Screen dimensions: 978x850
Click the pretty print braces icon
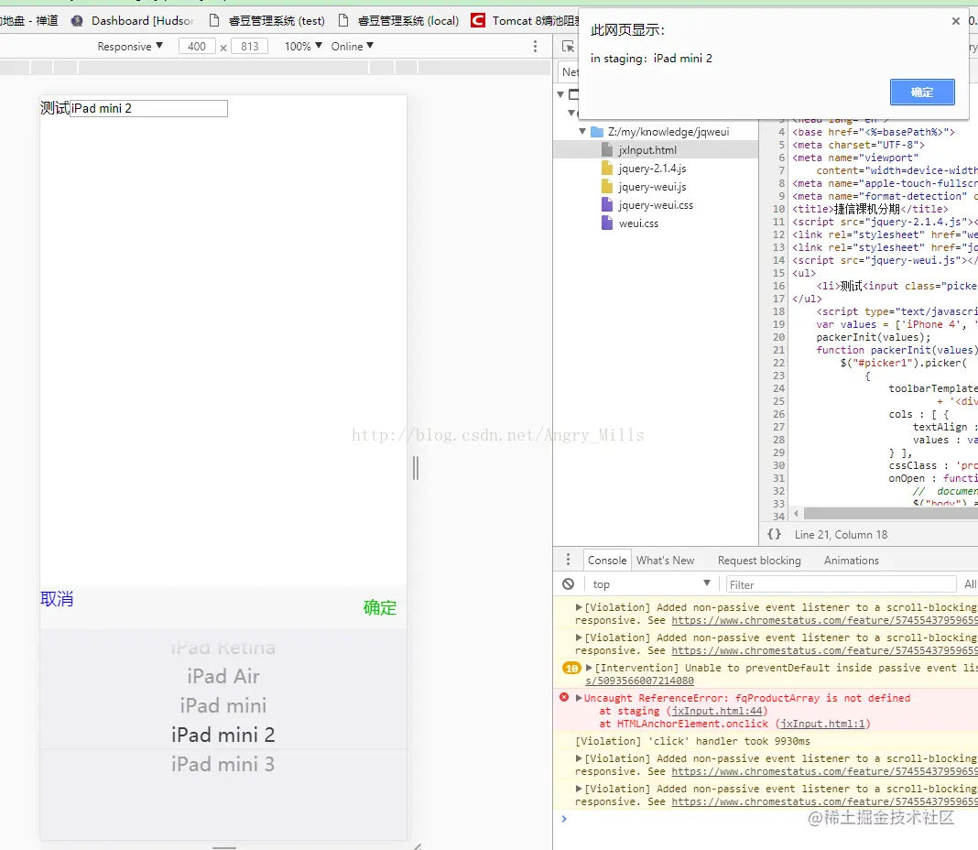[x=774, y=534]
